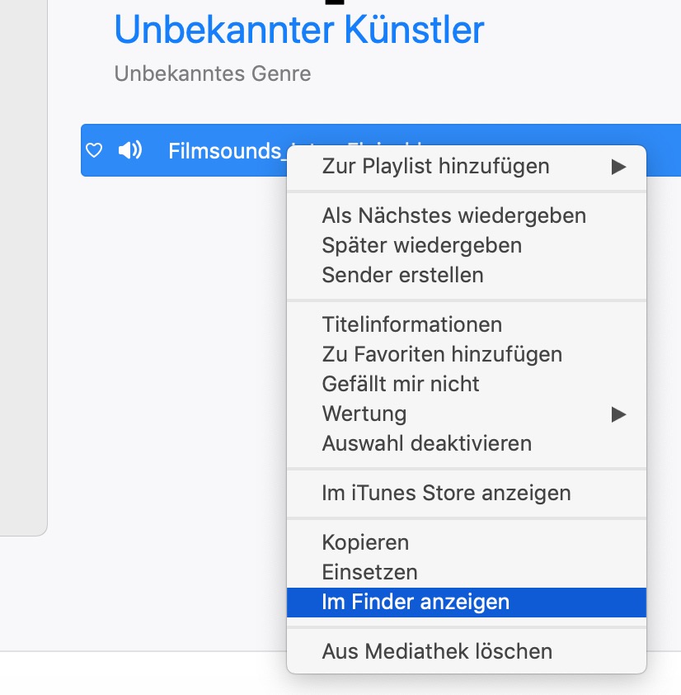Select Im iTunes Store anzeigen
This screenshot has height=695, width=681.
[446, 494]
